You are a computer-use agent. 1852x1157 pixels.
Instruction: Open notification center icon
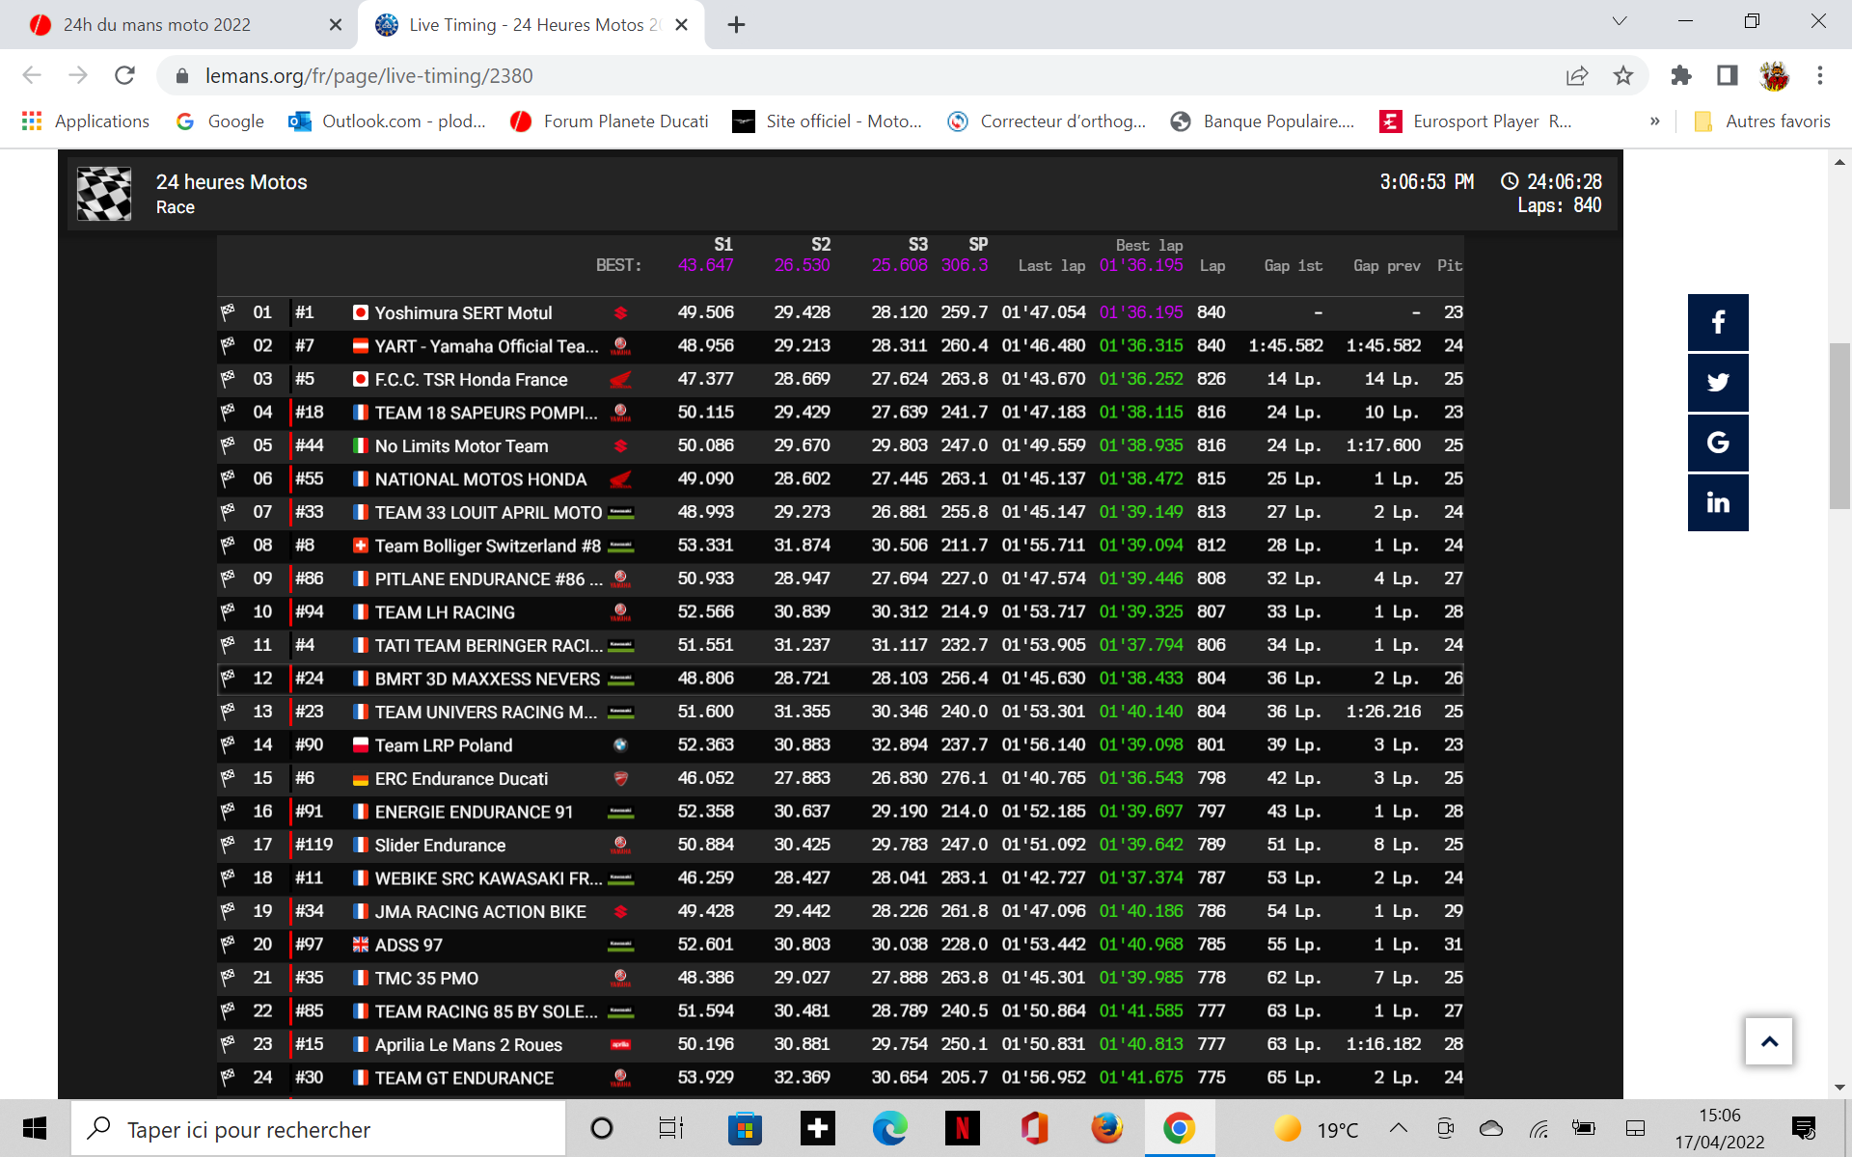tap(1804, 1128)
